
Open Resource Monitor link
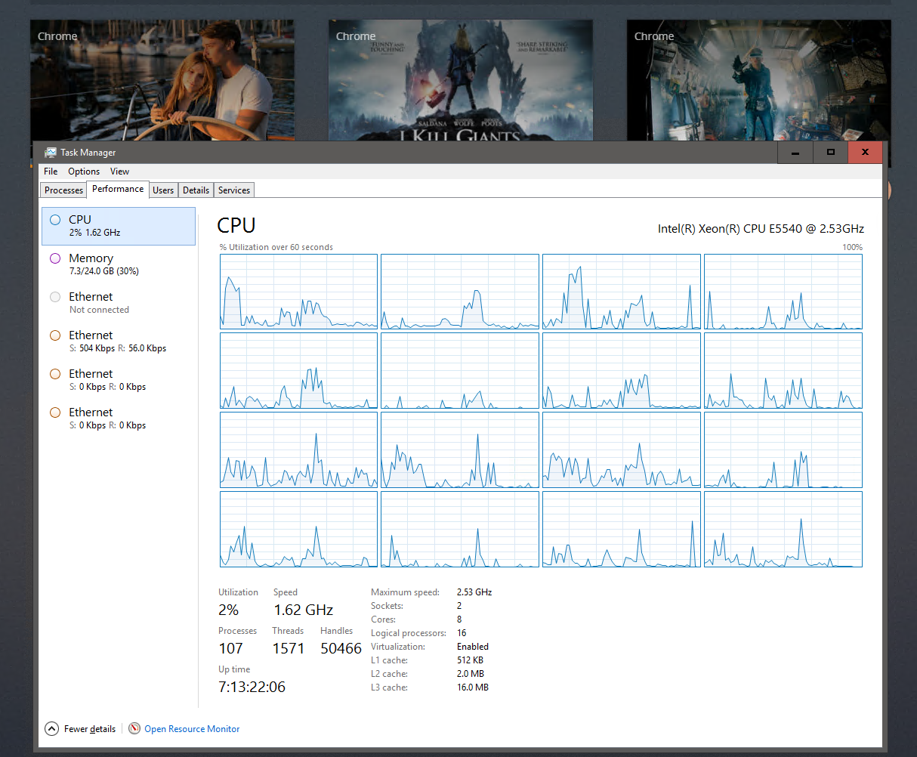pyautogui.click(x=192, y=729)
